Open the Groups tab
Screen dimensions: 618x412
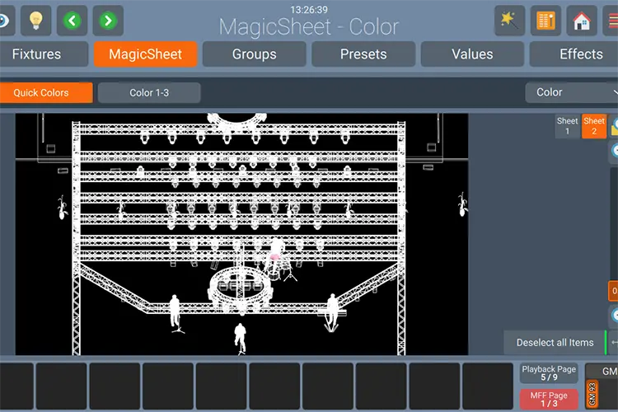(x=255, y=54)
